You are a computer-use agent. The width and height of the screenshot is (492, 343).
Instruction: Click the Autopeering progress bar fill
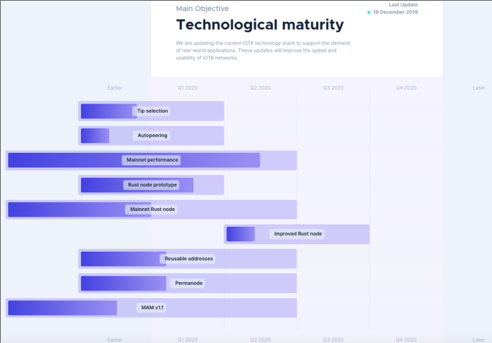point(95,136)
